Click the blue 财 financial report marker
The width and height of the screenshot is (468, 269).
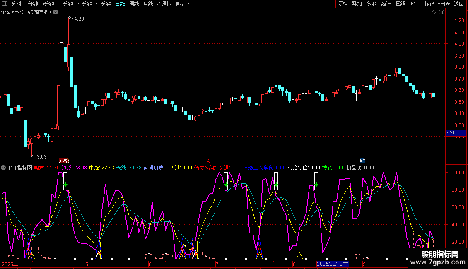click(362, 161)
